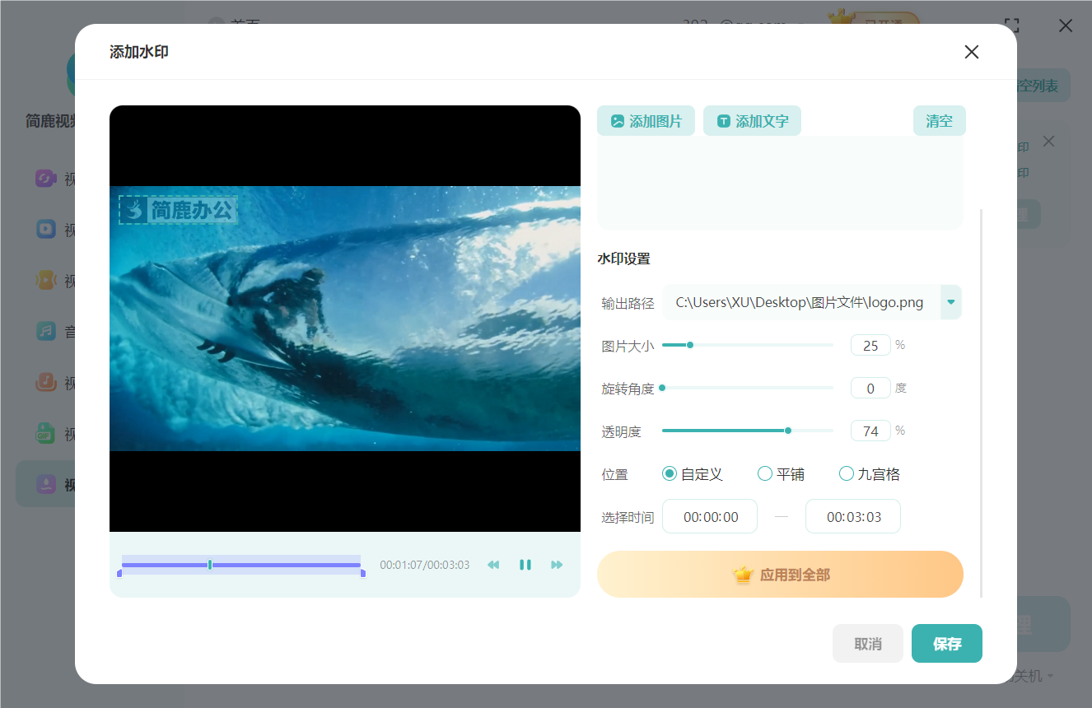Screen dimensions: 1092x708
Task: Click the start time field 00:00:00
Action: click(x=710, y=517)
